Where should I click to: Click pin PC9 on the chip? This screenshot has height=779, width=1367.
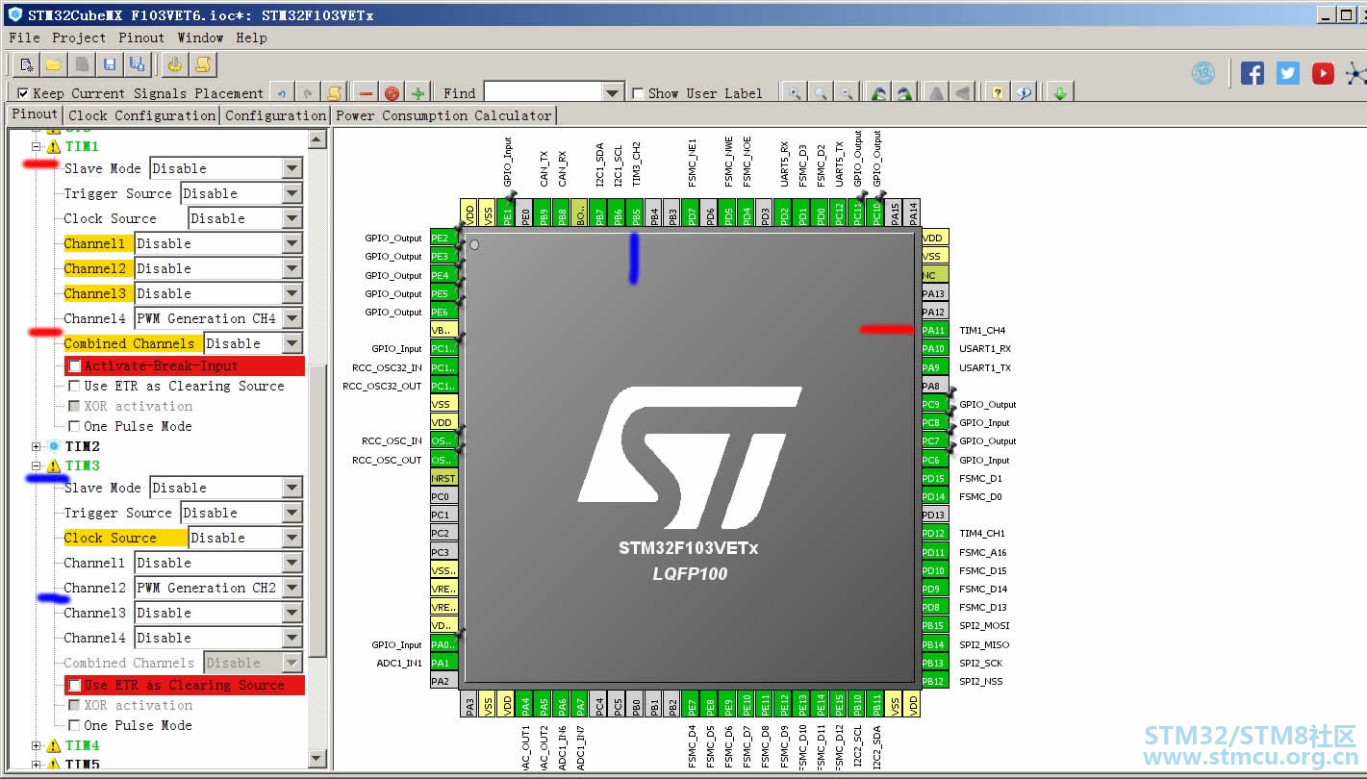click(934, 405)
